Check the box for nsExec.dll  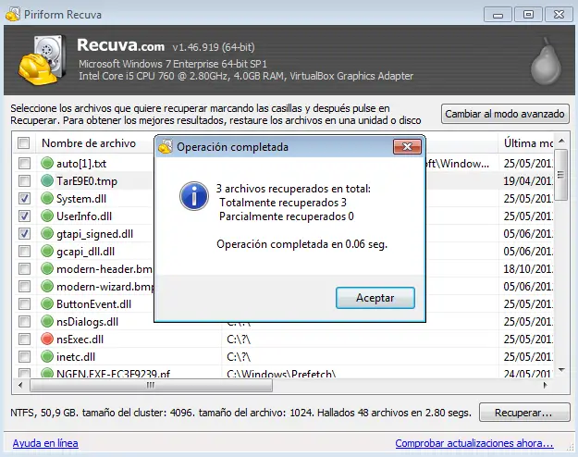24,339
